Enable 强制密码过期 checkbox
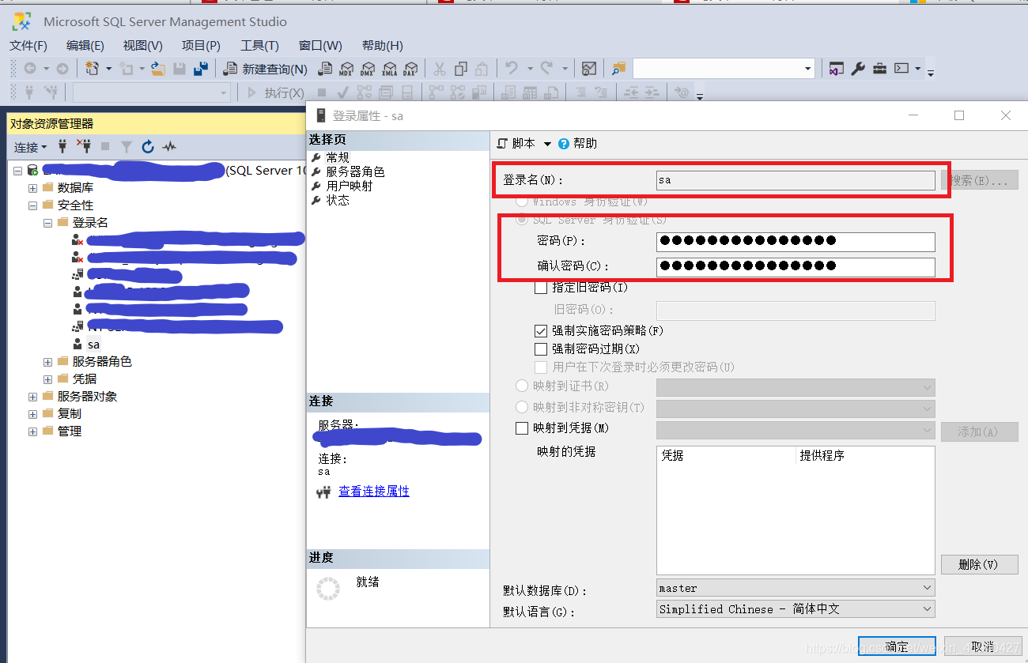This screenshot has height=663, width=1028. click(541, 349)
